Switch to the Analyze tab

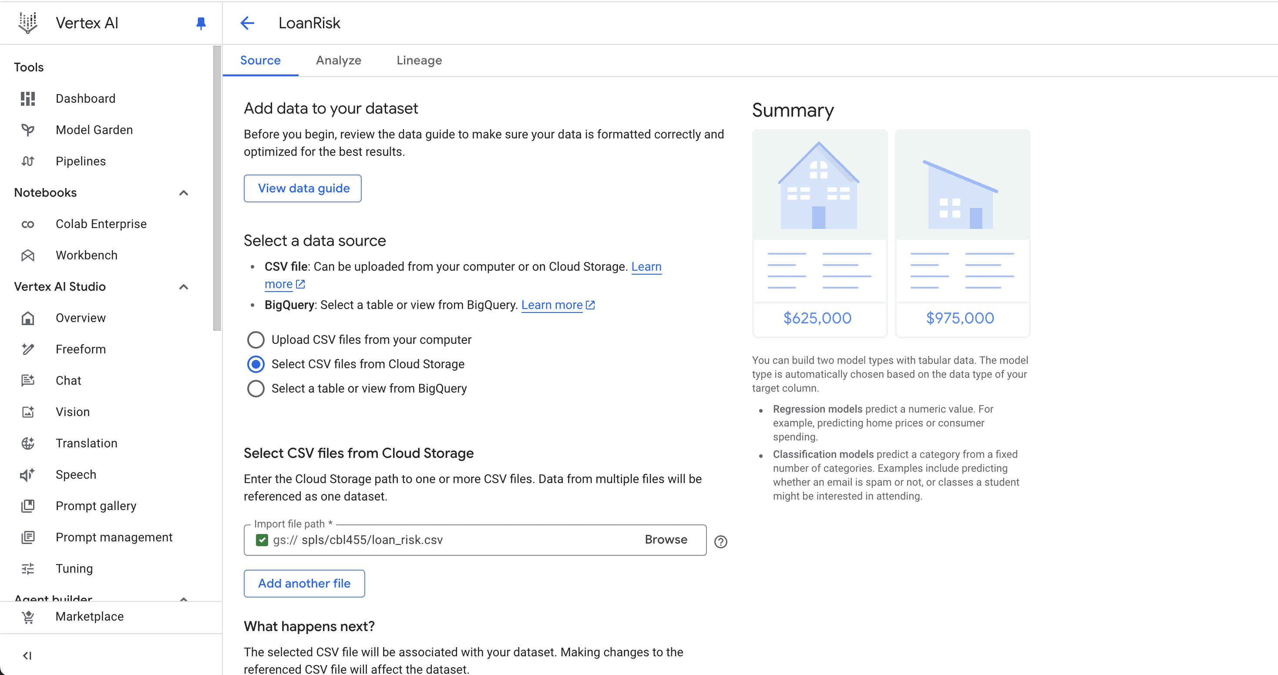[x=338, y=60]
